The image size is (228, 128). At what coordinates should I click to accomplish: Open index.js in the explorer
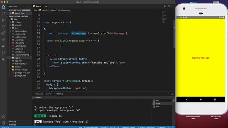(x=18, y=67)
